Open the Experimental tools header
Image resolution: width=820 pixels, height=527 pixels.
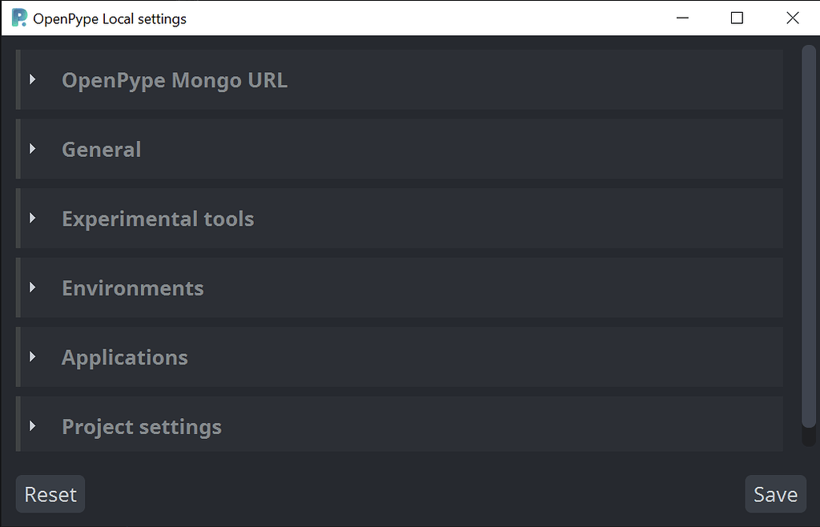[158, 218]
